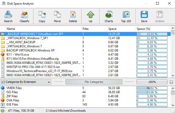The height and width of the screenshot is (113, 175).
Task: Open the Categorize By Extension dropdown
Action: point(26,82)
